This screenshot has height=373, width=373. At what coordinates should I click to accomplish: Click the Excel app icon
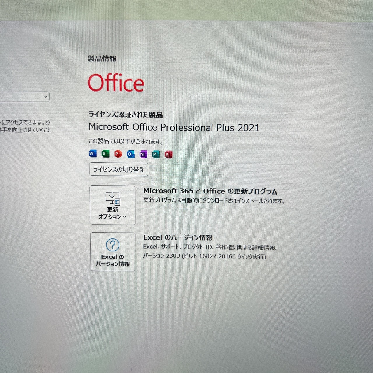pyautogui.click(x=105, y=154)
